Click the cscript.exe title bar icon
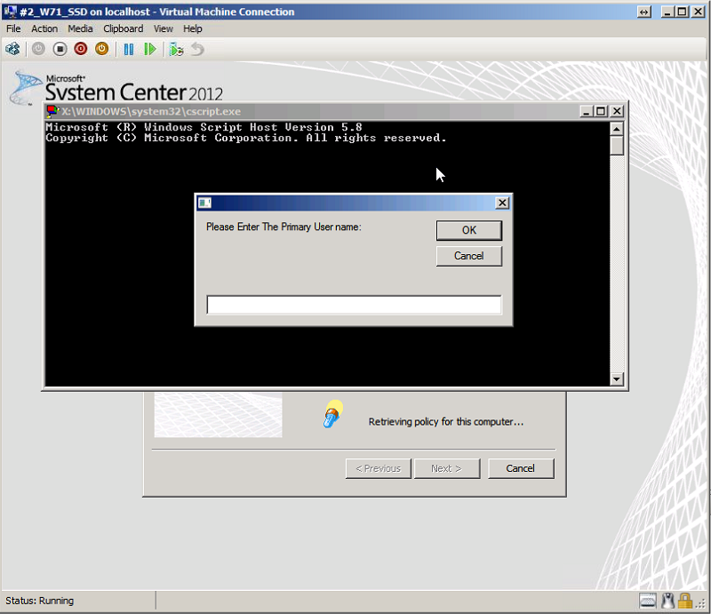The width and height of the screenshot is (711, 614). (x=53, y=111)
